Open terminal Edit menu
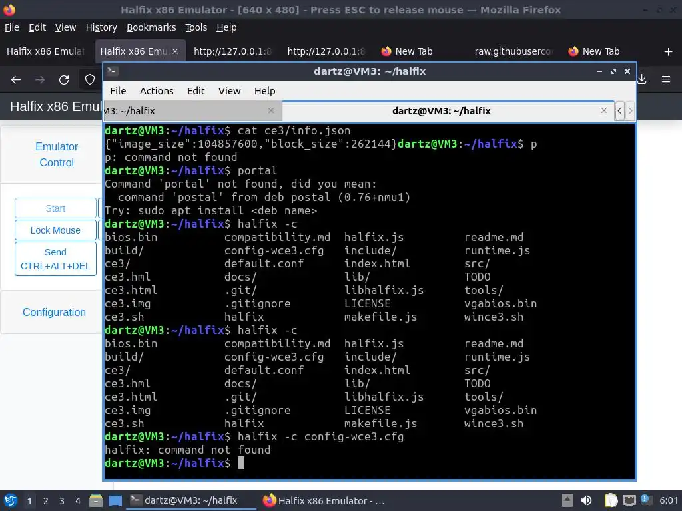Image resolution: width=682 pixels, height=511 pixels. 196,90
